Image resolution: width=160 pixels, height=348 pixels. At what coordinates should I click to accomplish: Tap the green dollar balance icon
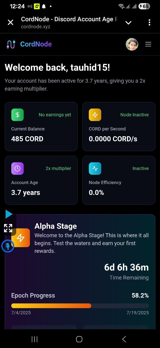pyautogui.click(x=17, y=115)
